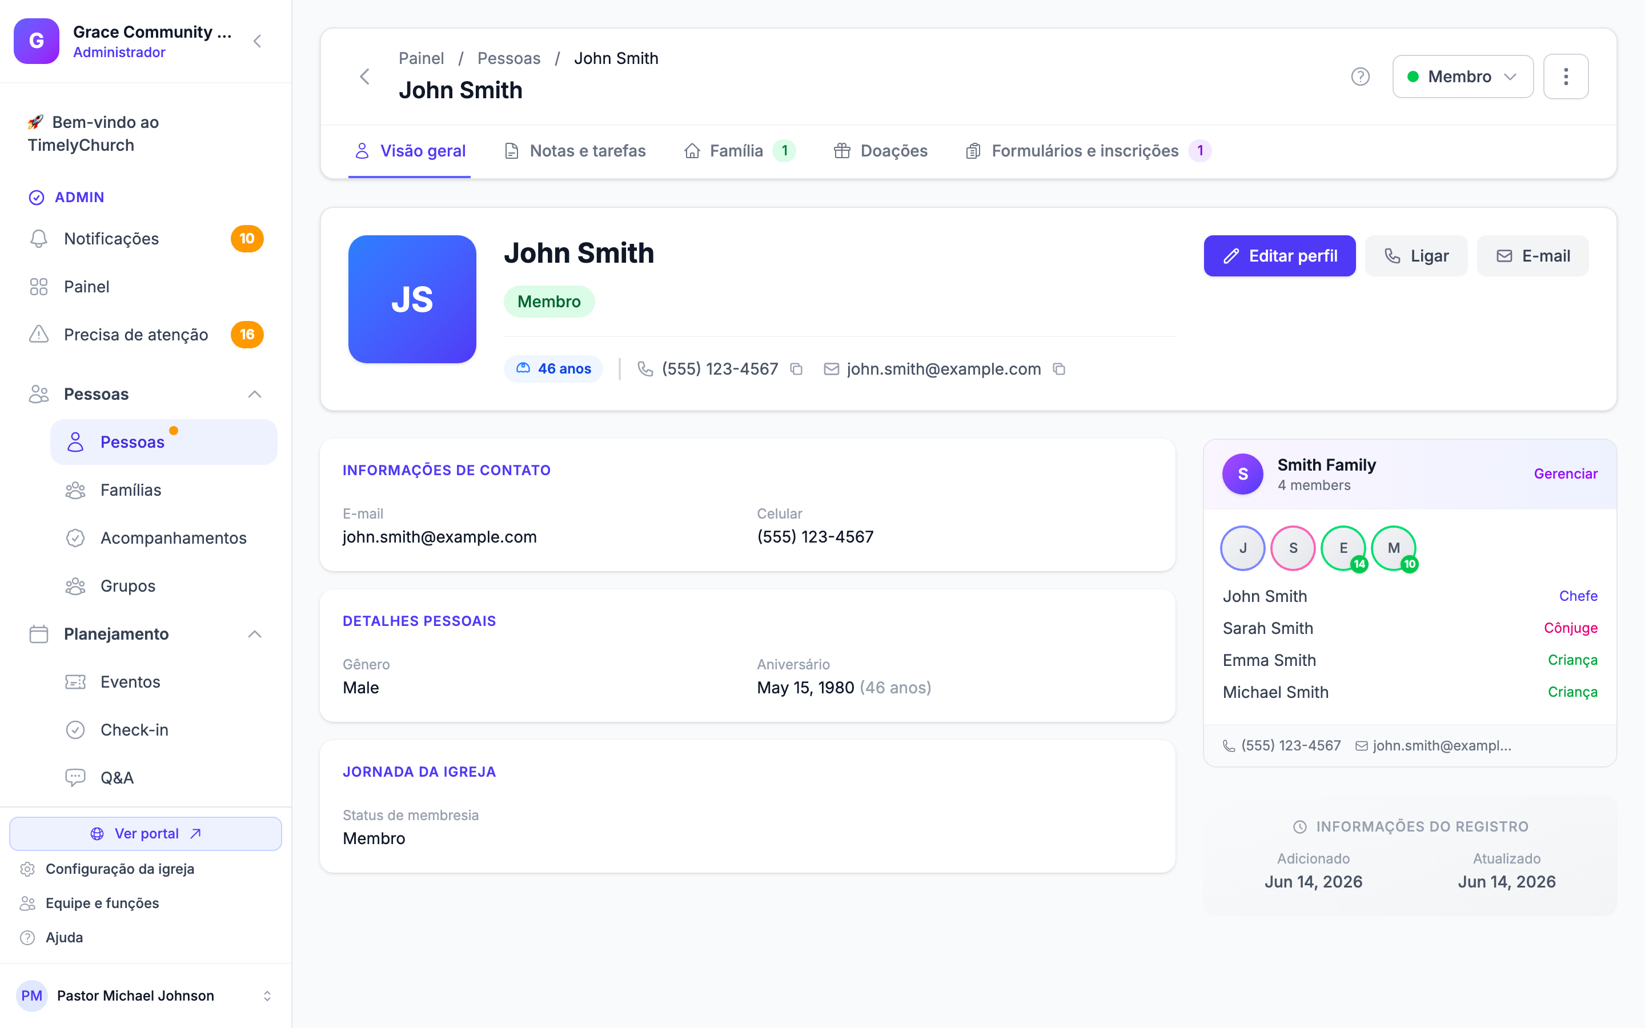This screenshot has width=1645, height=1028.
Task: Click the Smith Family purple S avatar
Action: tap(1242, 474)
